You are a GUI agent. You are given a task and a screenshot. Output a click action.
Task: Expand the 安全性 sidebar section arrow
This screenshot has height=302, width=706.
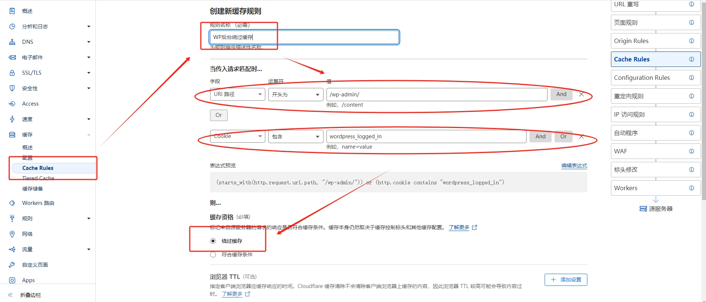click(x=89, y=88)
